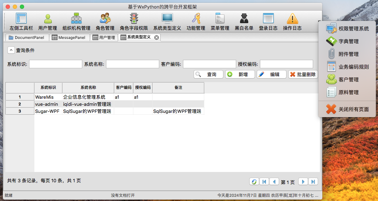Image resolution: width=378 pixels, height=201 pixels.
Task: Focus the 系统名称 input field
Action: click(x=133, y=64)
